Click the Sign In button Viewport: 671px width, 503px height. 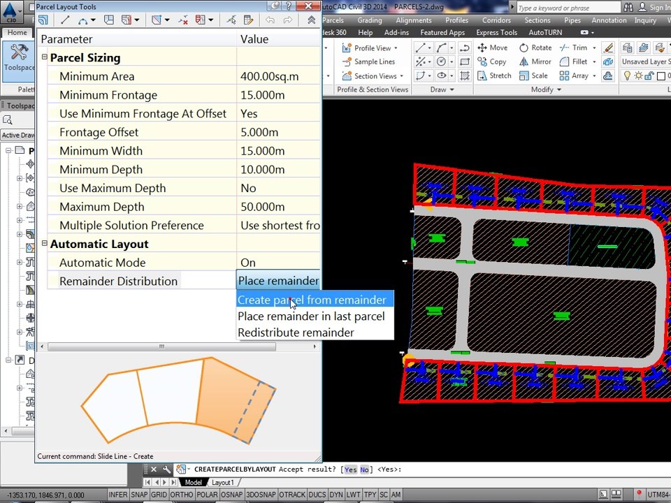[654, 7]
